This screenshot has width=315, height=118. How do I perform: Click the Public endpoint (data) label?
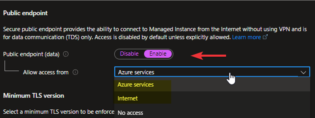click(x=31, y=54)
